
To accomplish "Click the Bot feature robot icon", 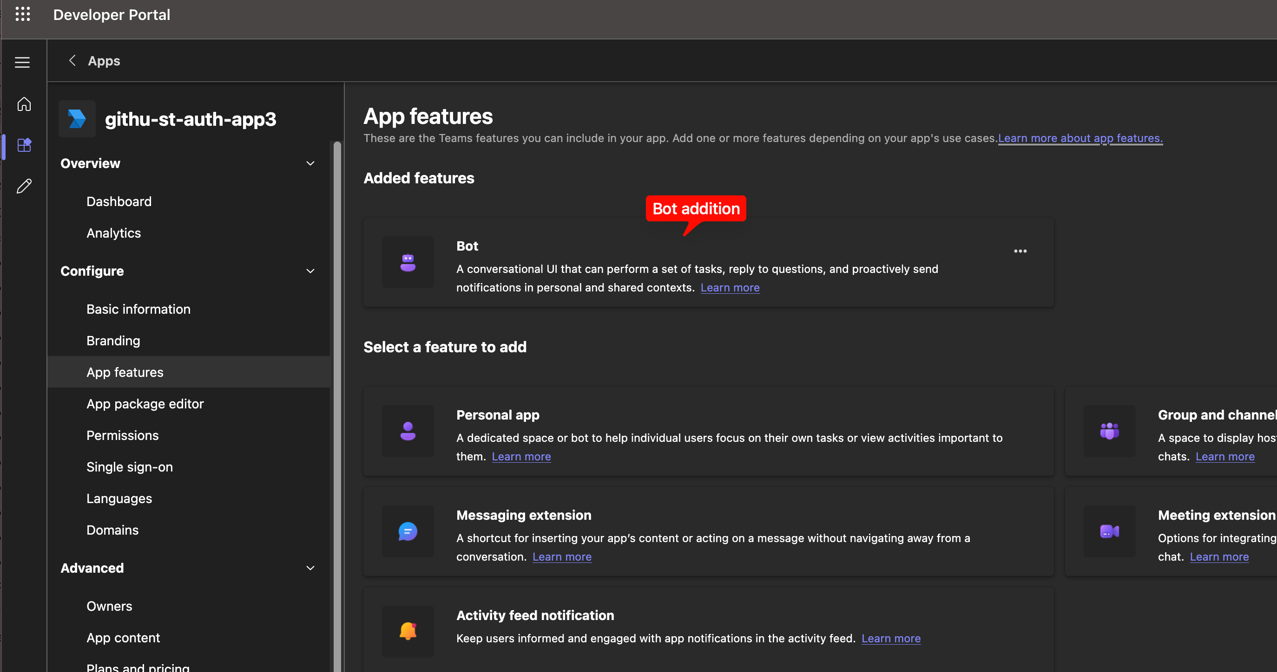I will pos(408,263).
